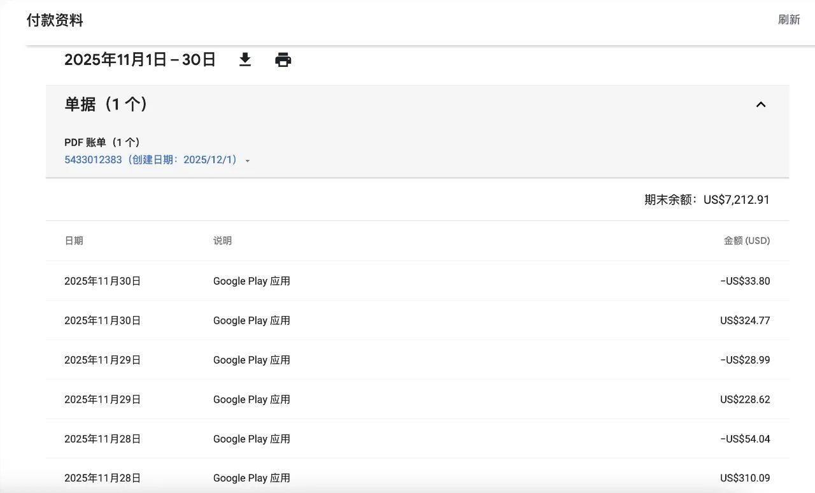Click the download icon beside the date range

click(245, 60)
